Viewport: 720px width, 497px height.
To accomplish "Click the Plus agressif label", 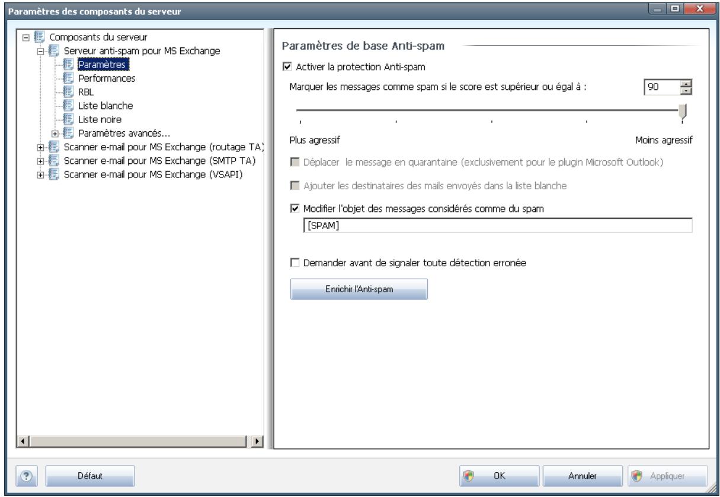I will pos(315,141).
